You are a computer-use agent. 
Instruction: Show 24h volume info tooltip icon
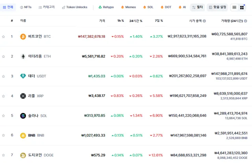click(246, 21)
